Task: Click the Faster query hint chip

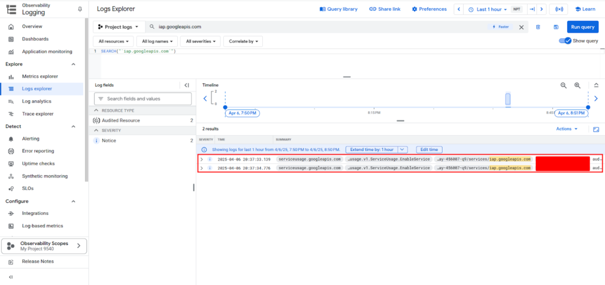Action: [500, 27]
